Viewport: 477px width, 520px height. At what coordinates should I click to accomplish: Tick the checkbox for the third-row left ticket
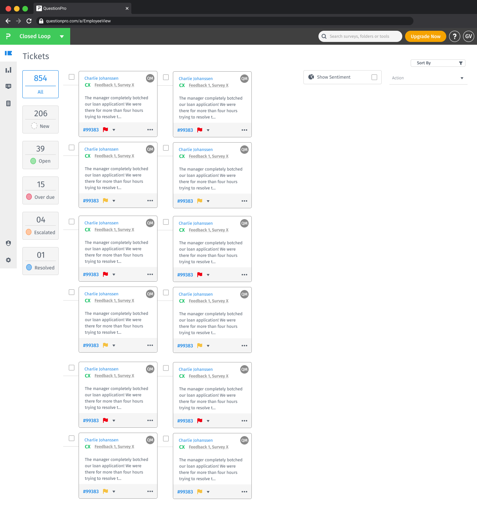72,222
